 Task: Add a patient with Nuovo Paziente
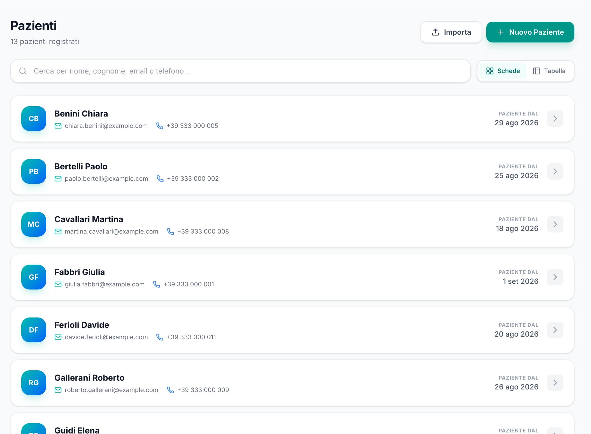coord(530,32)
